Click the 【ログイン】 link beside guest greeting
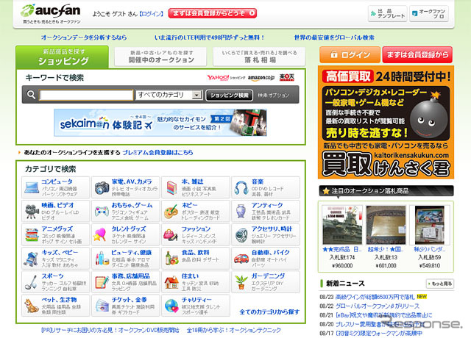 tap(152, 14)
